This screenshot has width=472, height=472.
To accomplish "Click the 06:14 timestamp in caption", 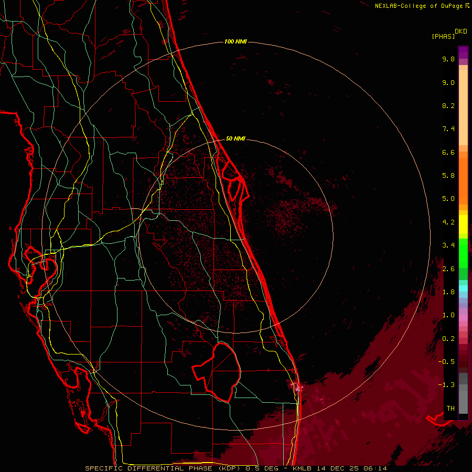I will click(x=375, y=468).
